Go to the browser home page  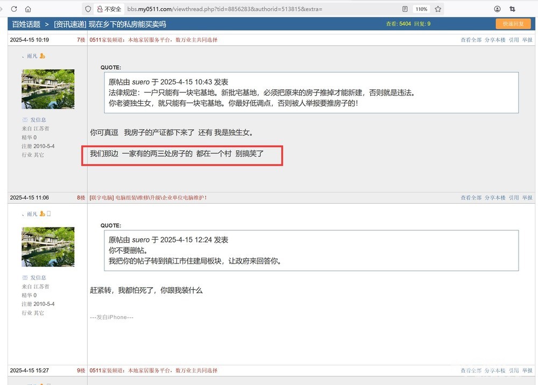[x=28, y=9]
